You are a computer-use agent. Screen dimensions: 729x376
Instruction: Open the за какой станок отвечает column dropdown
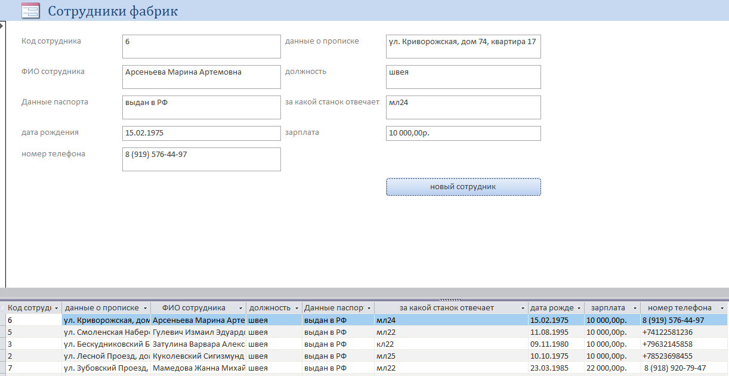coord(523,308)
